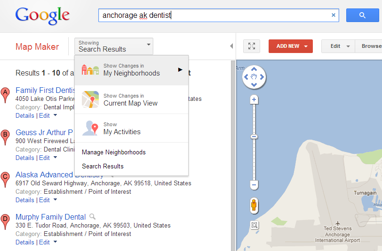
Task: Open Details for Murphy Family Dental
Action: [25, 243]
